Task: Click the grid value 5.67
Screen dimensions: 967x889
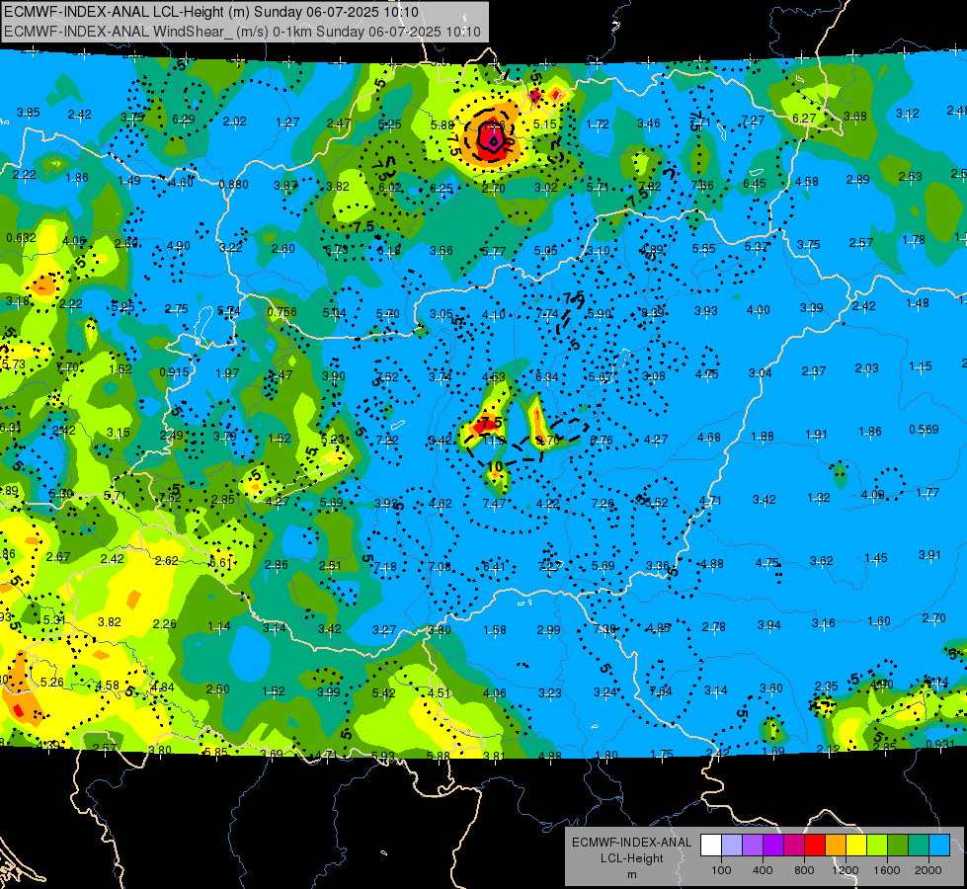Action: [601, 377]
